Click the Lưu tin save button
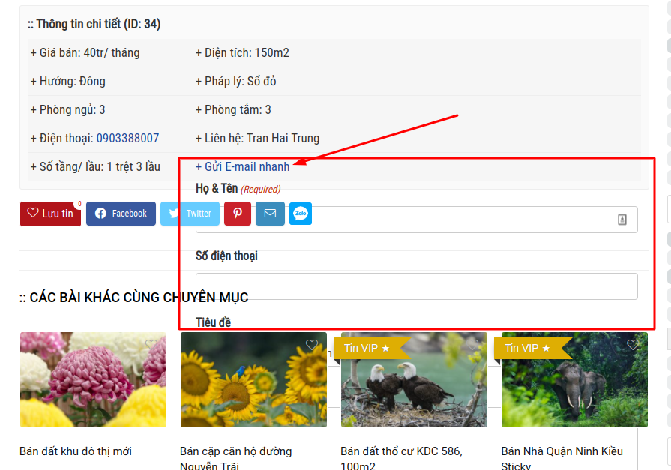This screenshot has height=470, width=671. (50, 214)
